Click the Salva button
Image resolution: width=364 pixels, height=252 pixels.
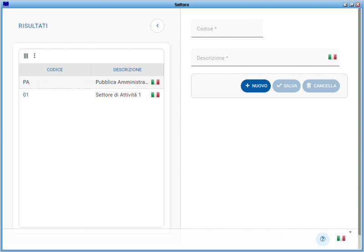[x=287, y=86]
